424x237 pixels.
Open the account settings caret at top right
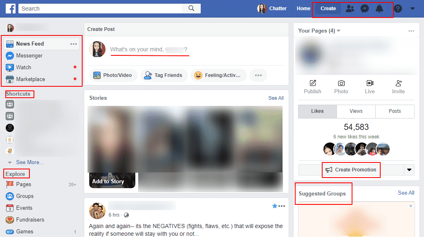point(413,8)
